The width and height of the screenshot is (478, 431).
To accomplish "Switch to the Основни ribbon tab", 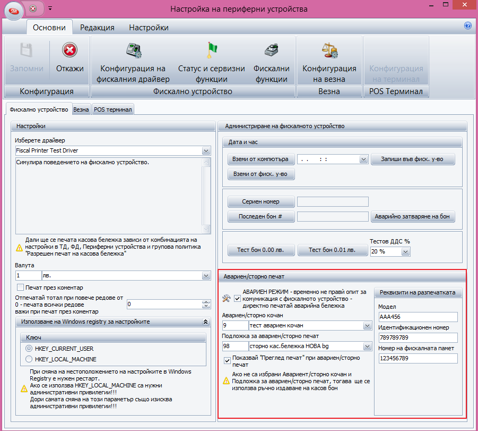I will coord(49,28).
